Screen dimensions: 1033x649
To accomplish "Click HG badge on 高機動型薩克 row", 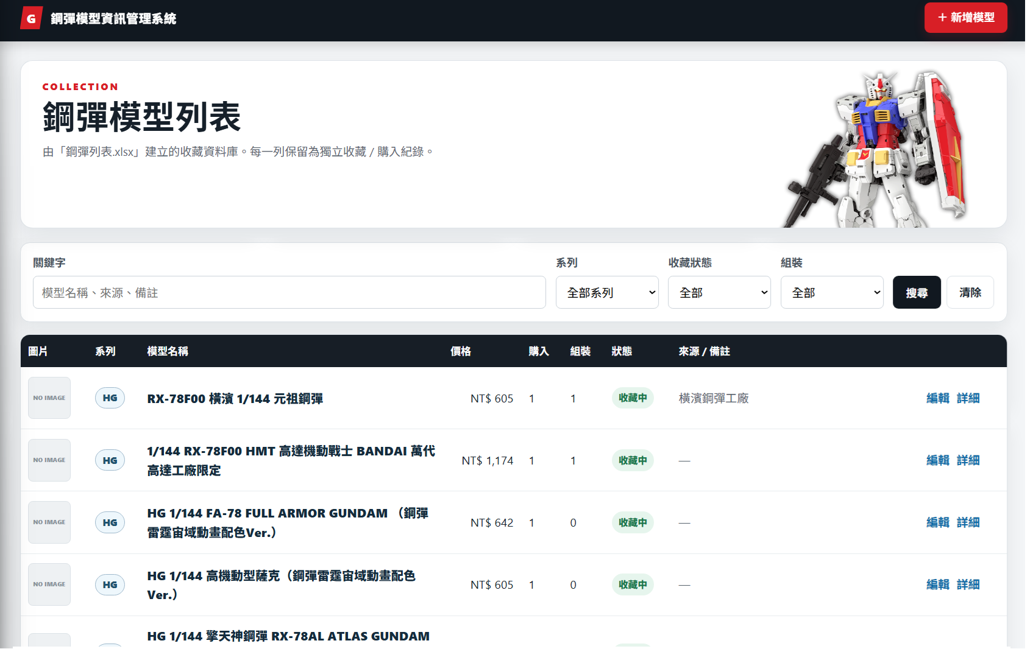I will pos(110,584).
